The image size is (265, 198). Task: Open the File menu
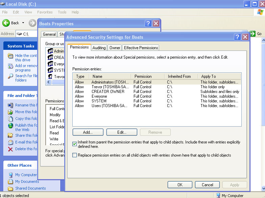coord(5,12)
